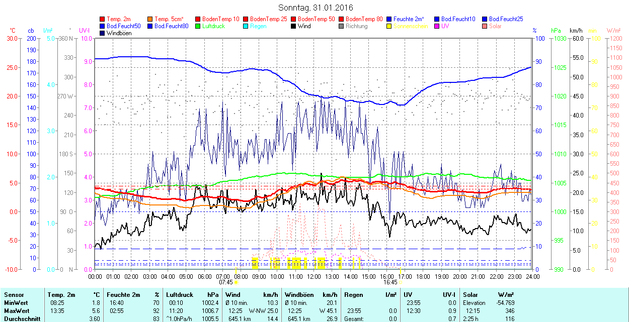Click the Feuchte 2m* legend label
Screen dimensions: 629x322
pos(410,19)
